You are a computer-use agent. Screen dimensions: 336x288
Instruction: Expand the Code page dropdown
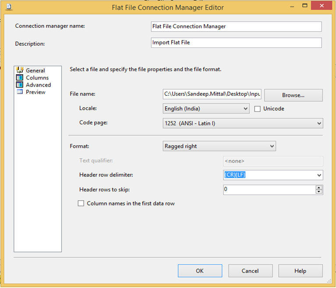tap(318, 123)
